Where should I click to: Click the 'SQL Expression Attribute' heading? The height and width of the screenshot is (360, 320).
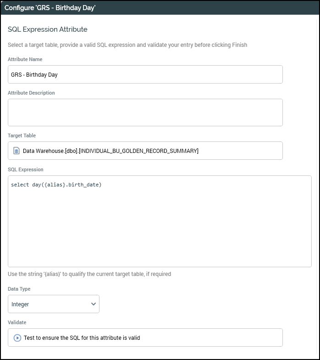point(48,29)
